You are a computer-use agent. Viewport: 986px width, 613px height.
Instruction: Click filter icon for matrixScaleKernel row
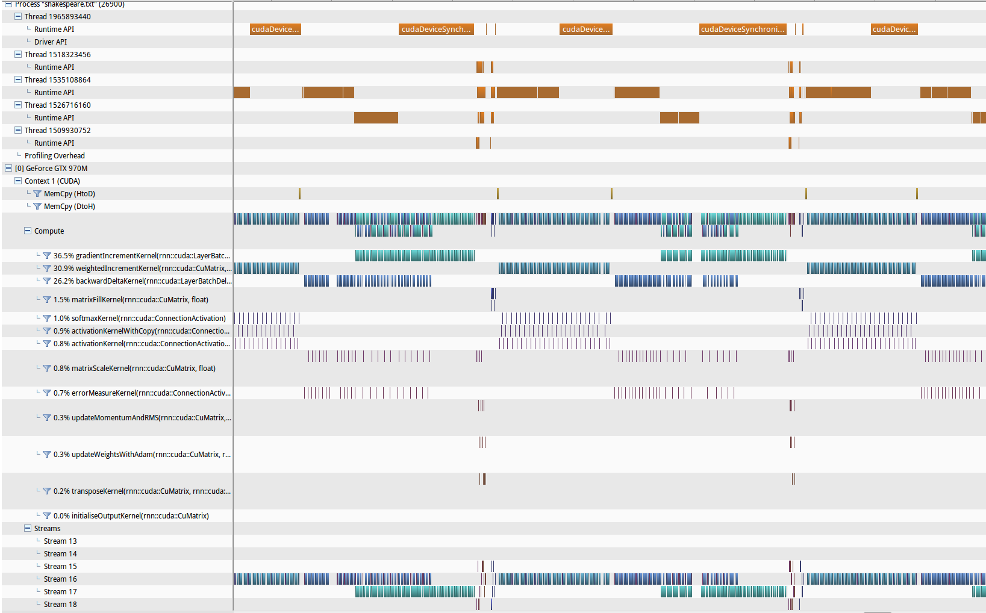click(x=47, y=369)
